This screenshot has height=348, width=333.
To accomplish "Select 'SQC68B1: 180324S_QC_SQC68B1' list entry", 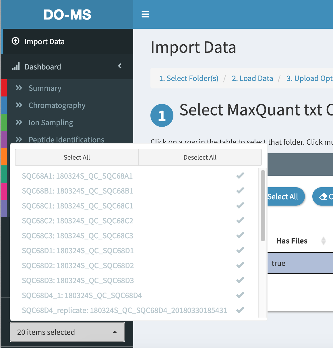I will [x=78, y=191].
